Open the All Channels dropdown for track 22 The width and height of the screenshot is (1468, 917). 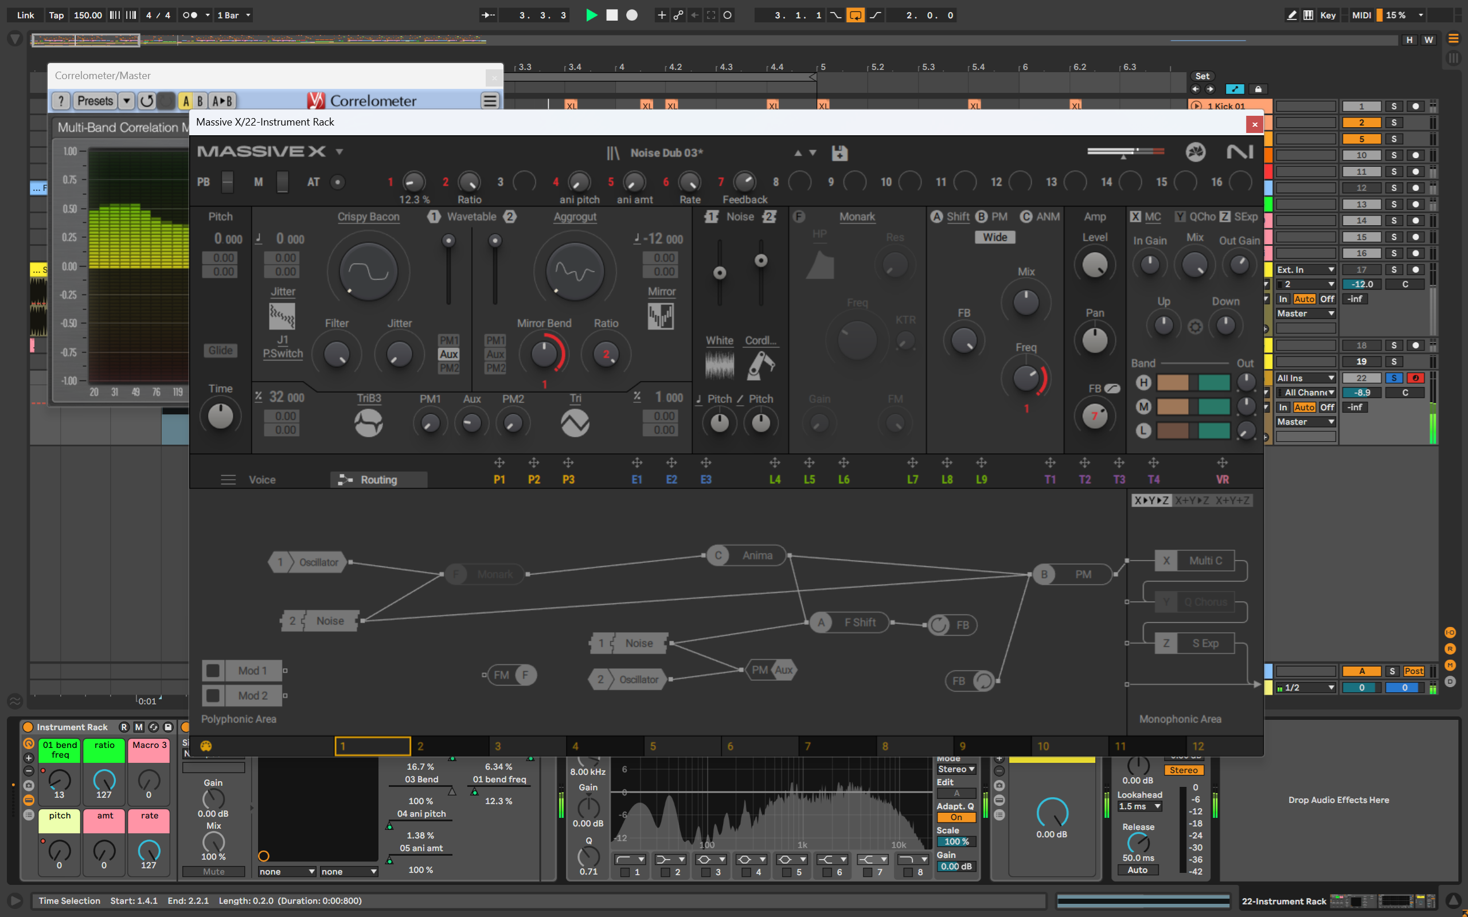click(x=1305, y=393)
